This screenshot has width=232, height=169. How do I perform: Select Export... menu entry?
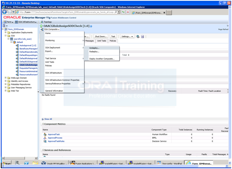[x=49, y=51]
